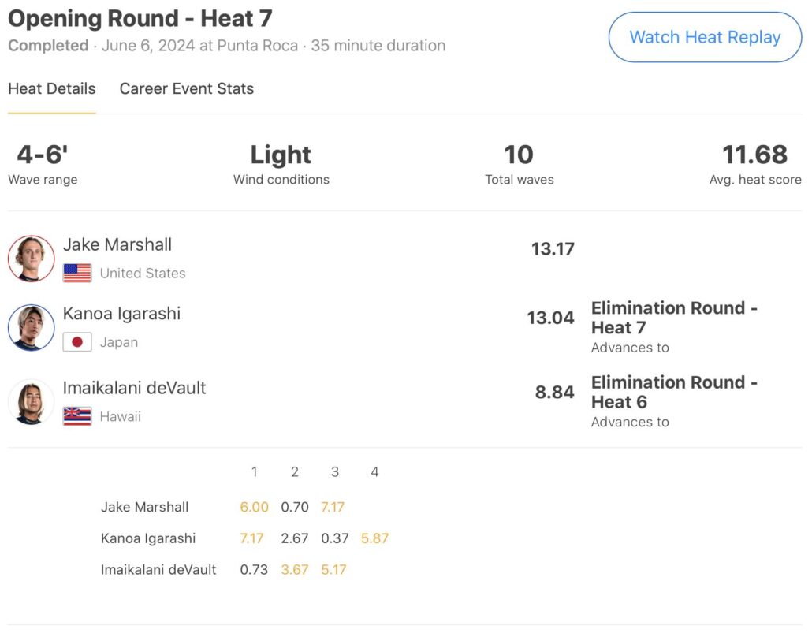
Task: Open Imaikalani deVault's name link
Action: [x=135, y=388]
